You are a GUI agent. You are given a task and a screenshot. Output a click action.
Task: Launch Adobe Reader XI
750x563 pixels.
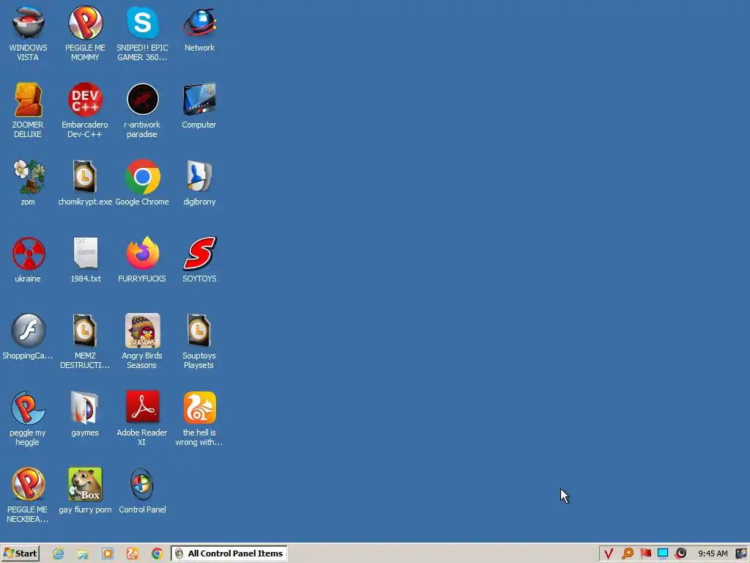(142, 419)
